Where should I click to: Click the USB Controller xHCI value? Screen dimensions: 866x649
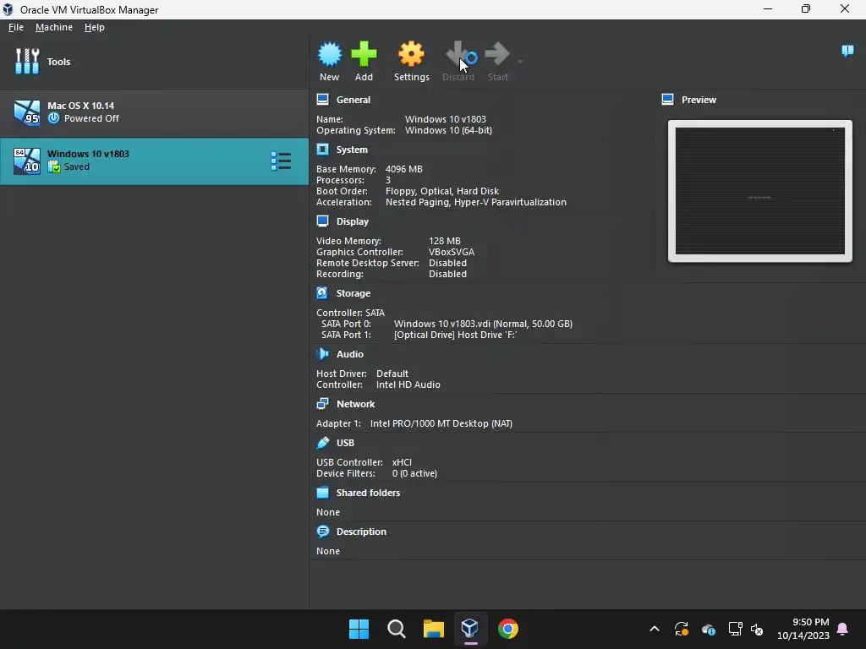(x=402, y=462)
